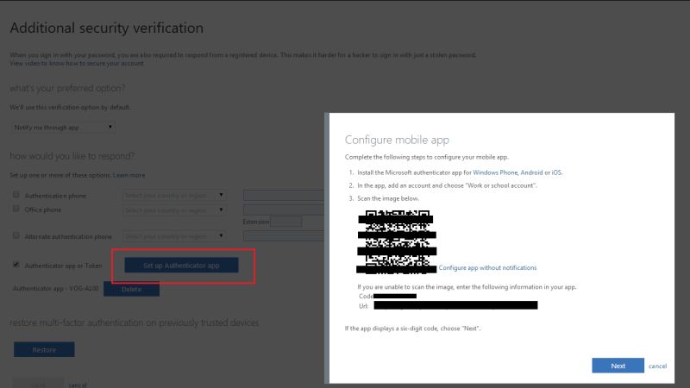Click cancel link at page bottom
The width and height of the screenshot is (690, 388).
[x=78, y=385]
